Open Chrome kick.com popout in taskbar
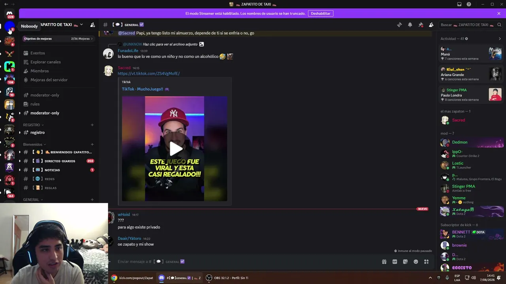 point(132,278)
